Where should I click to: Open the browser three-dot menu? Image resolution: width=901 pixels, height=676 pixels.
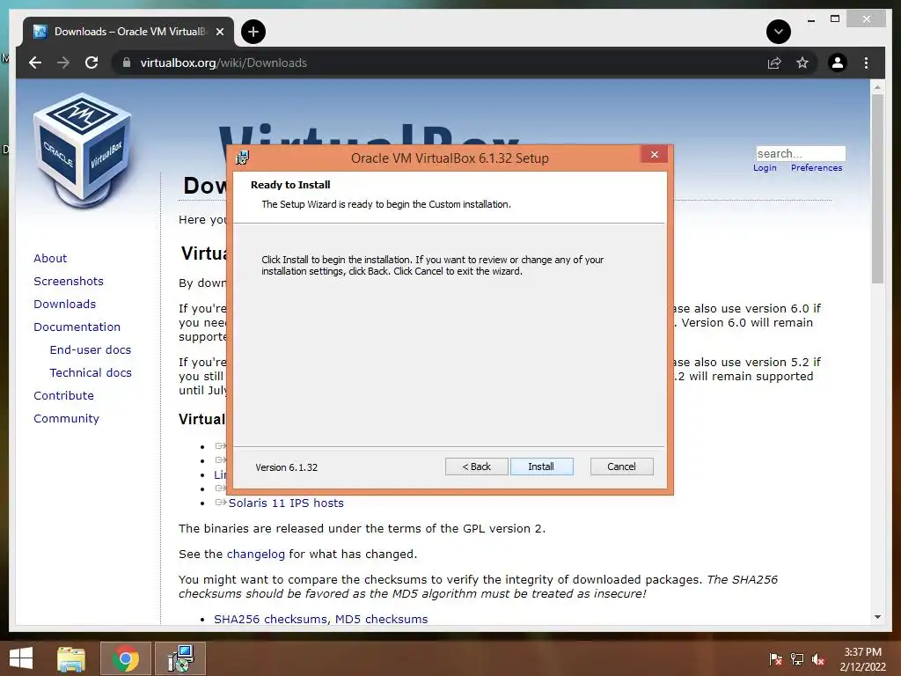866,62
